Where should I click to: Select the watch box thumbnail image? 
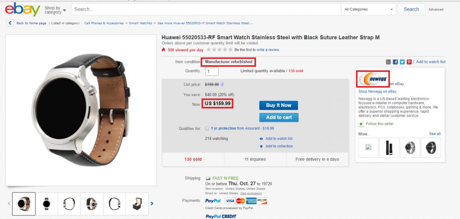[x=137, y=204]
